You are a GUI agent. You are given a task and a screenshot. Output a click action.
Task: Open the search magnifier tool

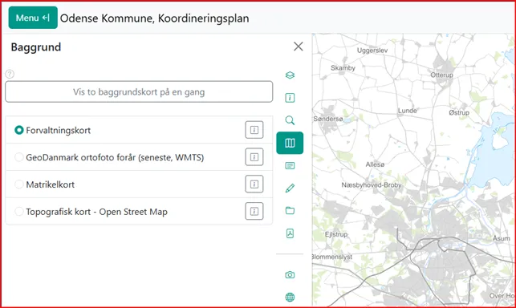click(x=290, y=120)
